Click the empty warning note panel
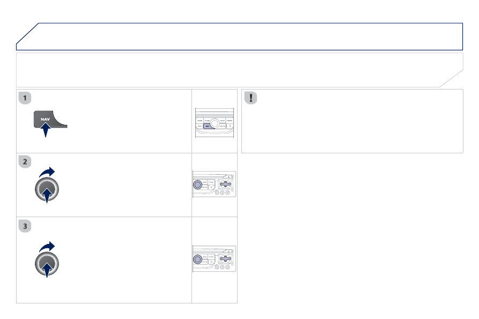 [x=352, y=121]
